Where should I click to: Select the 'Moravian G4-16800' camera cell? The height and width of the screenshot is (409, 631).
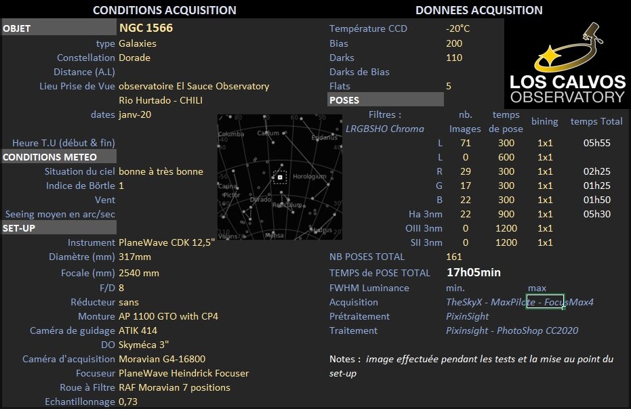[x=162, y=359]
